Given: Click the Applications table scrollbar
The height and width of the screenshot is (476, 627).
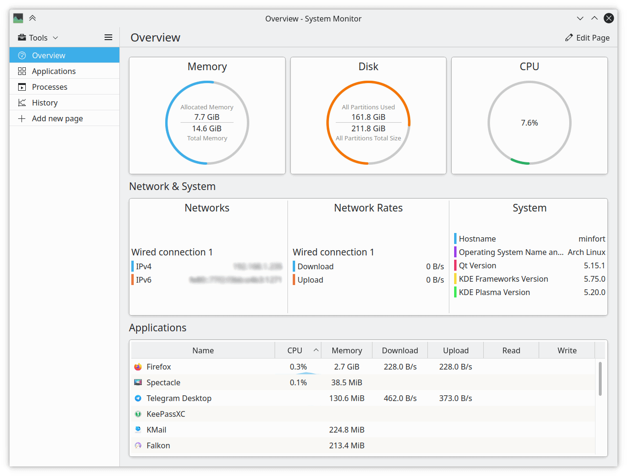Looking at the screenshot, I should [x=600, y=379].
